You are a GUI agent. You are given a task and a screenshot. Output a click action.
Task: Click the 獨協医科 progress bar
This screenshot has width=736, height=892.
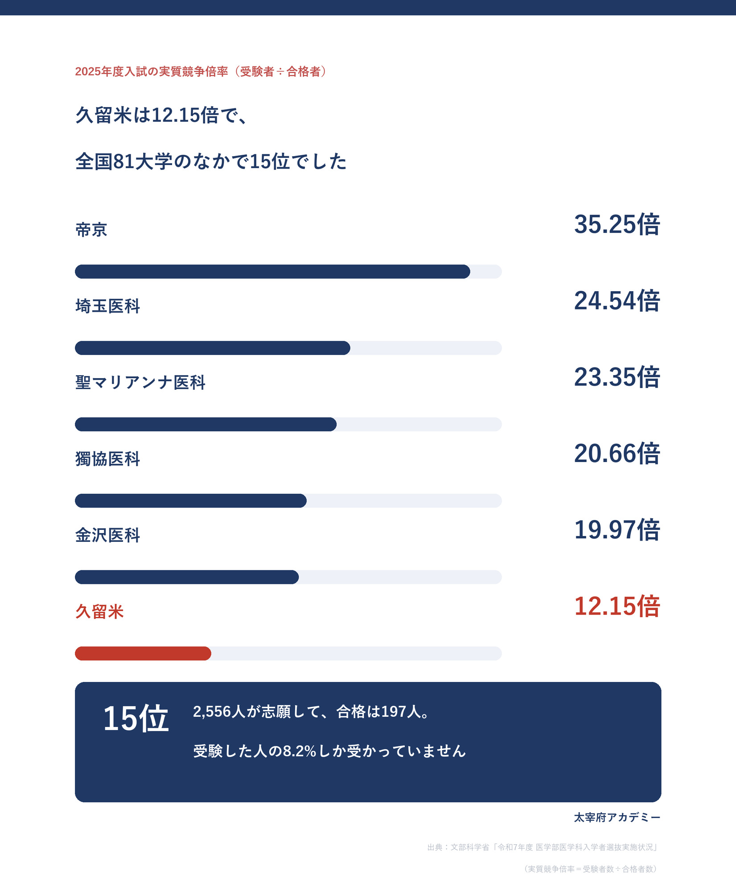(x=288, y=500)
